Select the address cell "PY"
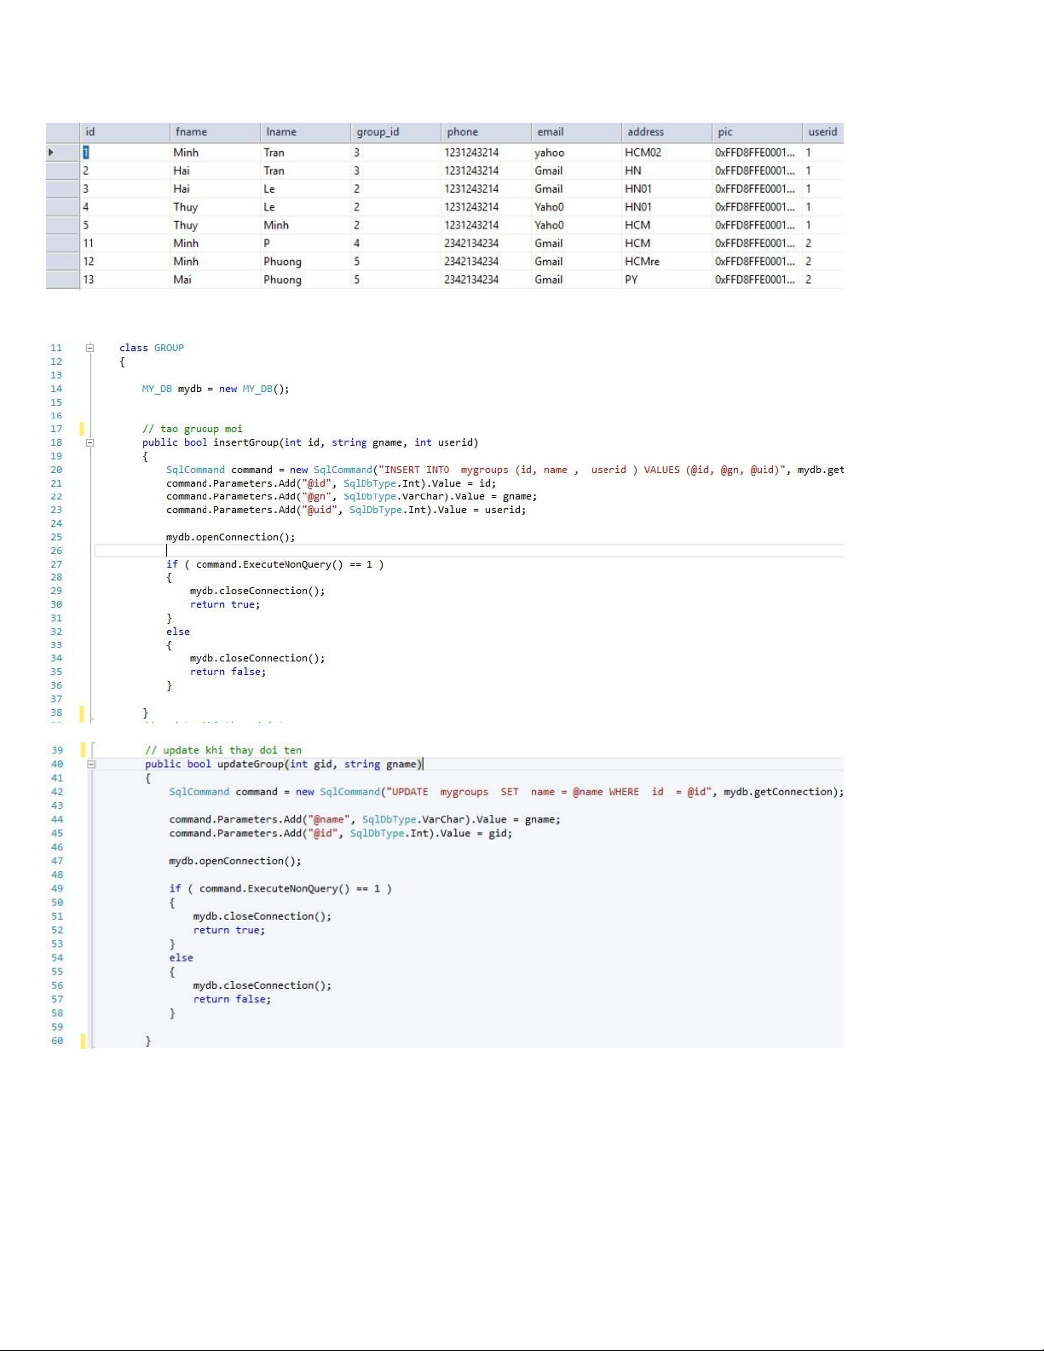The width and height of the screenshot is (1044, 1351). click(666, 280)
